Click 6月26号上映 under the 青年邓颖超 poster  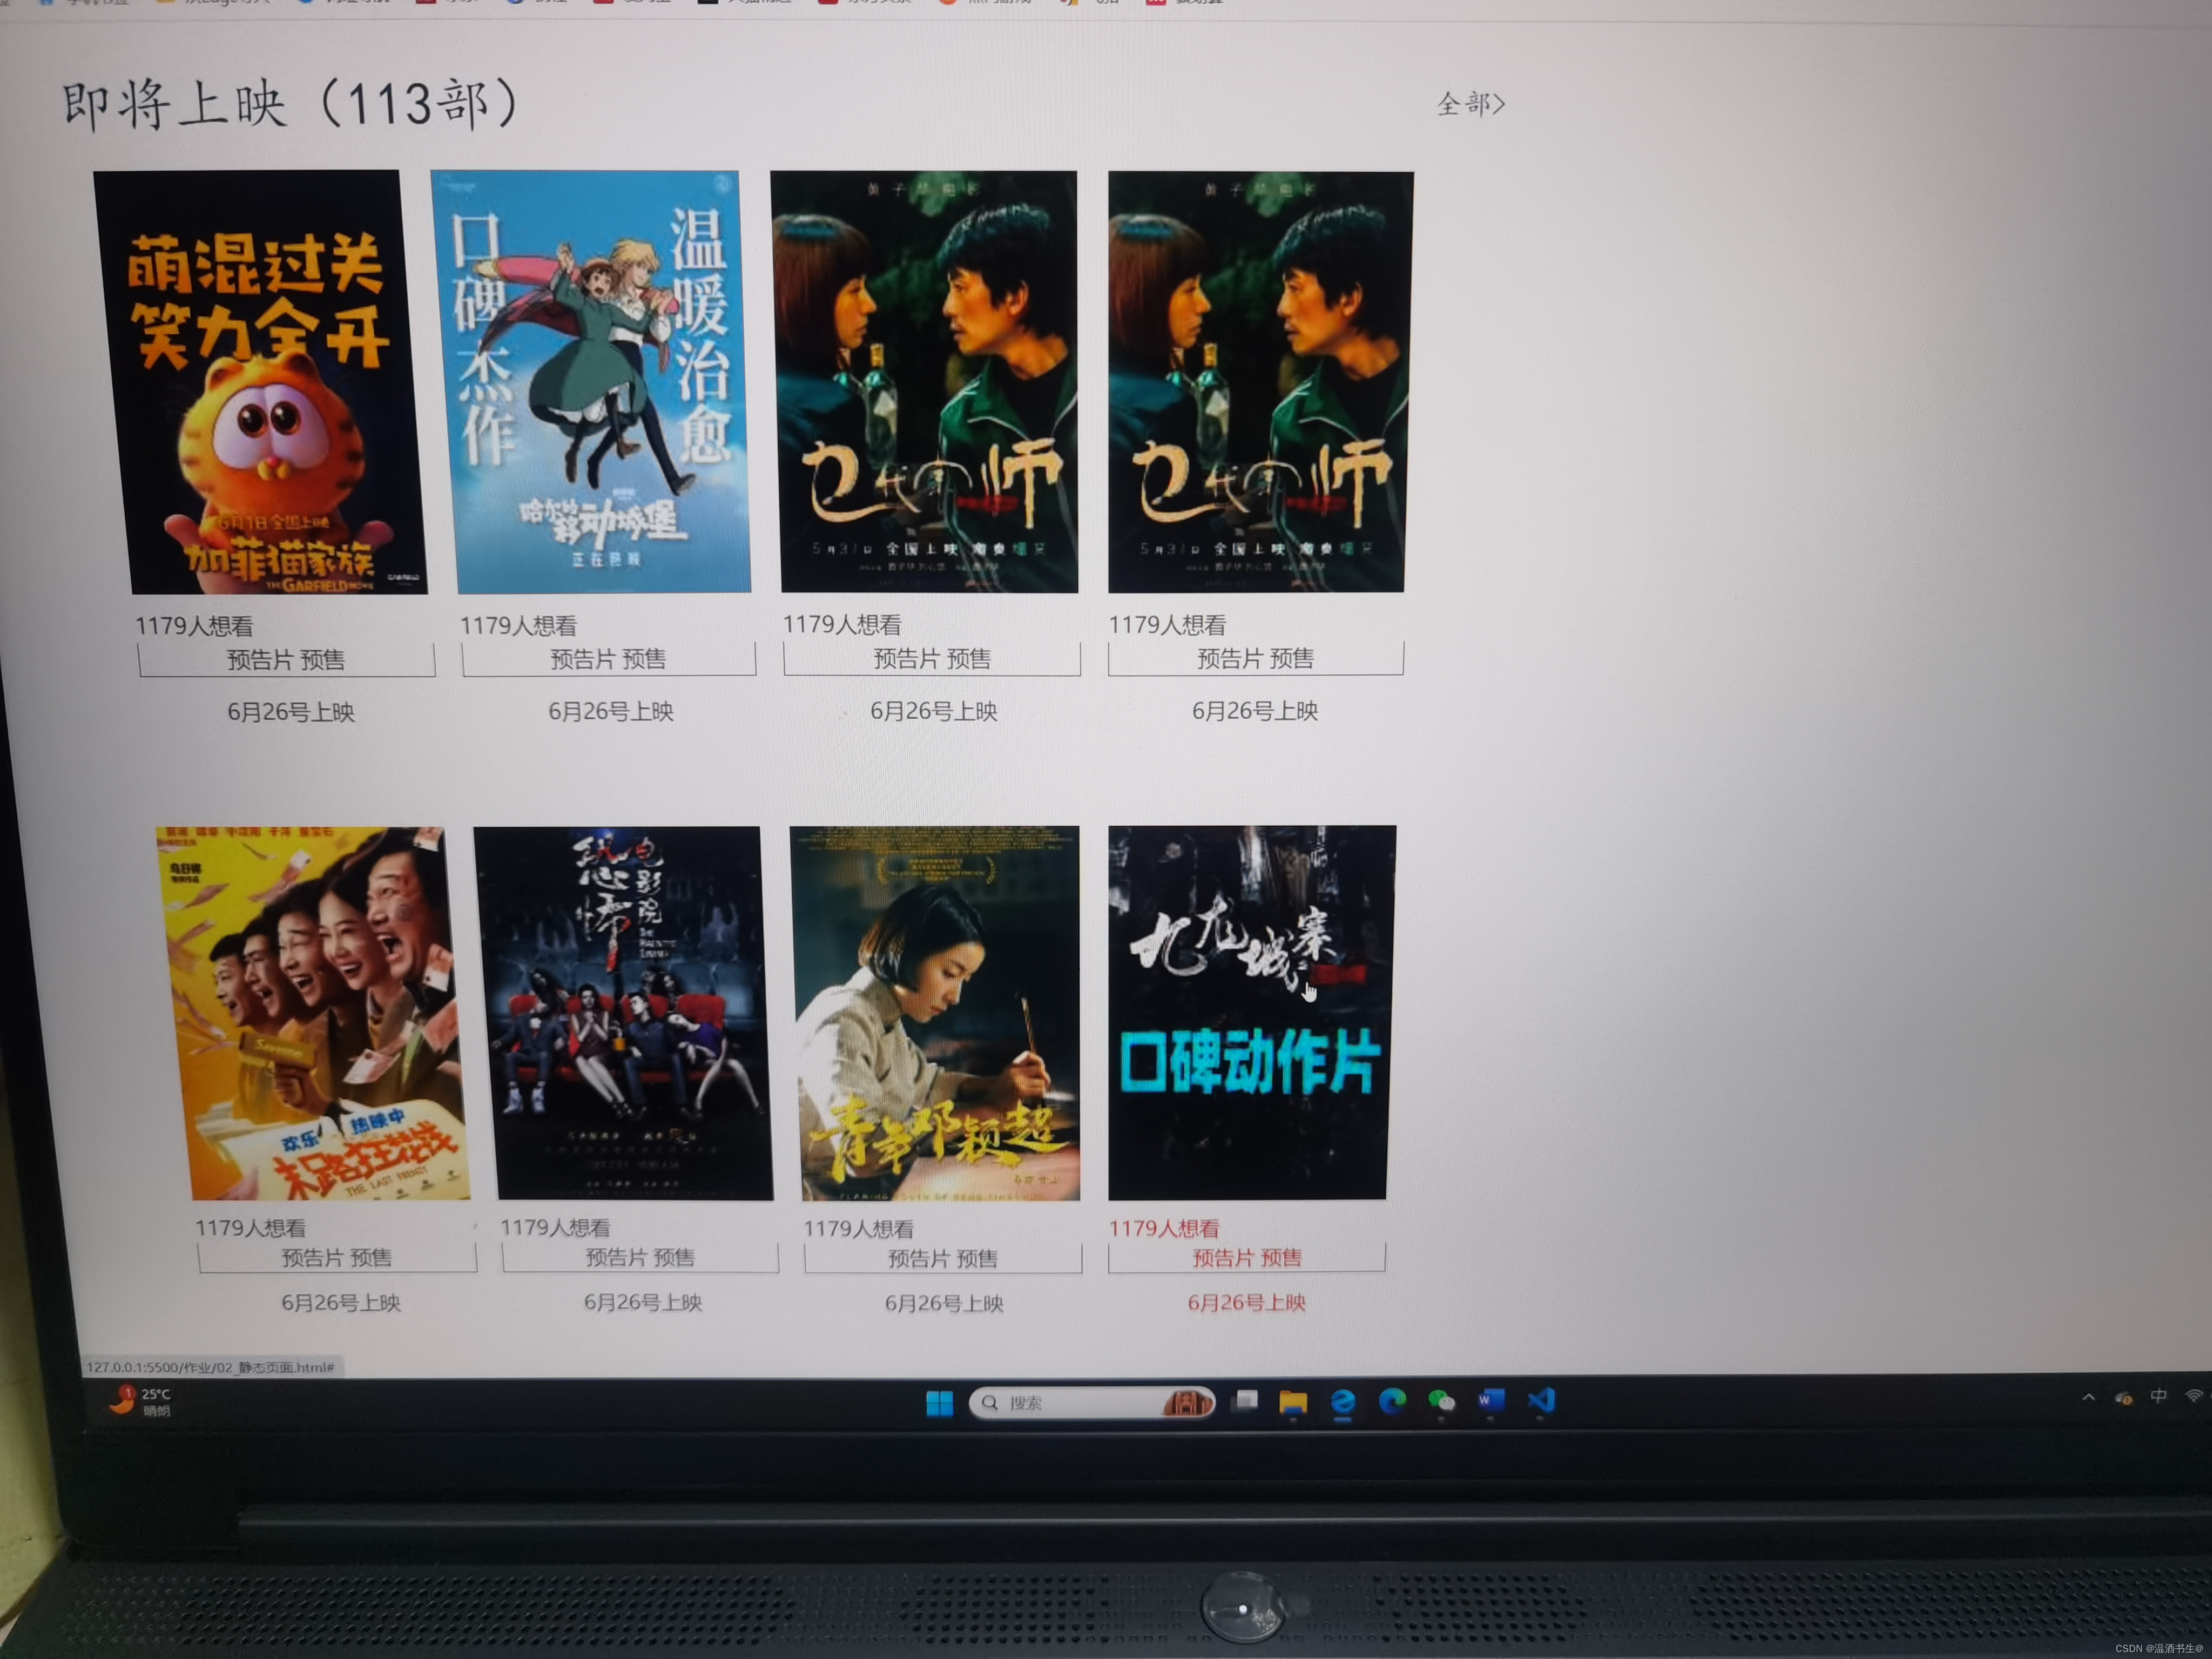[x=944, y=1304]
